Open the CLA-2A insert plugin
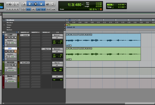The height and width of the screenshot is (105, 155). (25, 35)
